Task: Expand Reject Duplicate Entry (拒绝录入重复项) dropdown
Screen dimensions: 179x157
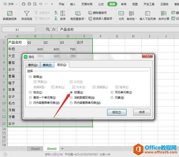Action: 114,19
